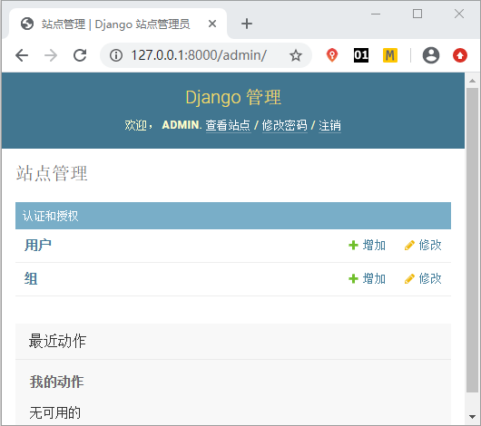Screen dimensions: 481x426
Task: Click the red update arrow icon
Action: [460, 55]
